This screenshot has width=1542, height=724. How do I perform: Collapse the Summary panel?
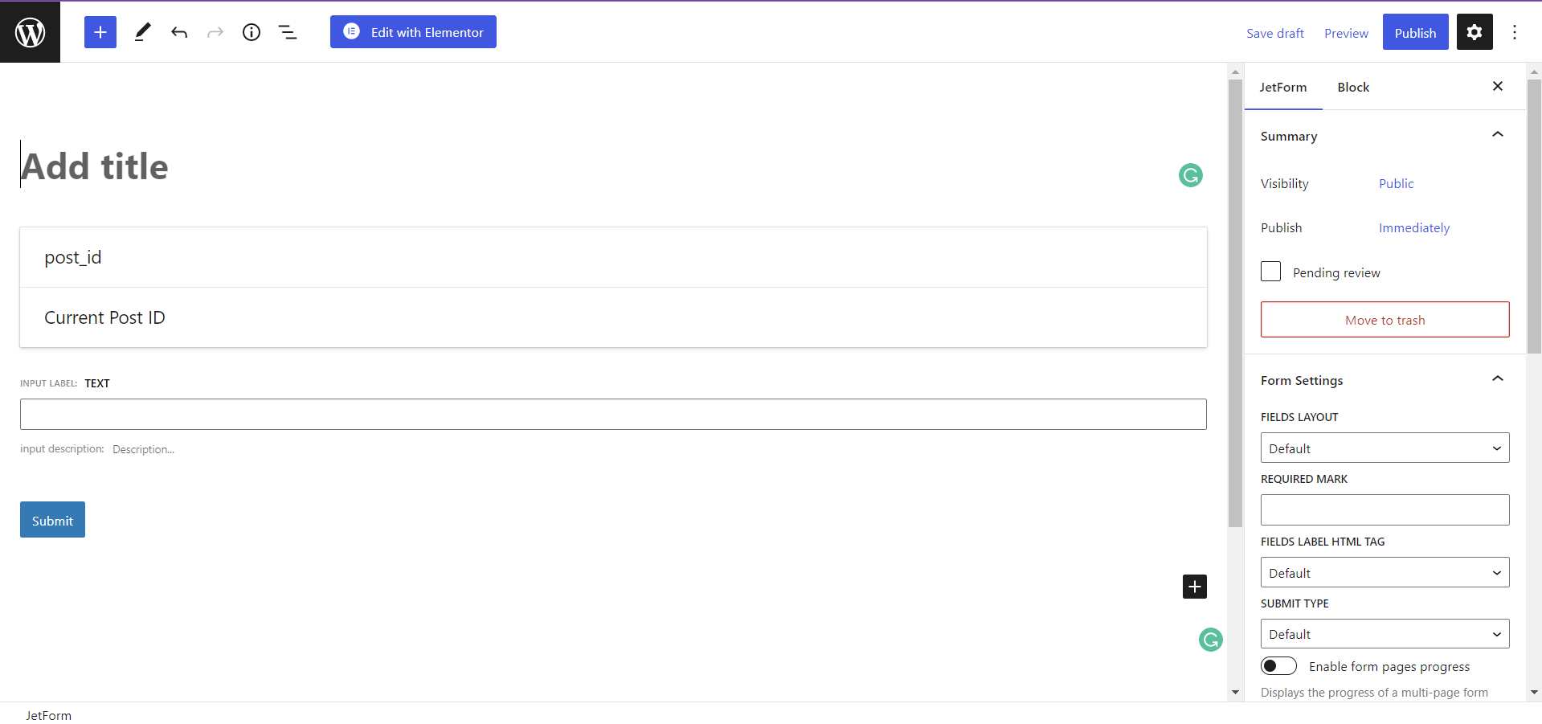click(x=1497, y=135)
